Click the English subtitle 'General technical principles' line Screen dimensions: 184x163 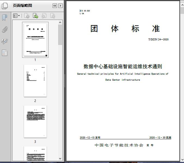pos(123,74)
